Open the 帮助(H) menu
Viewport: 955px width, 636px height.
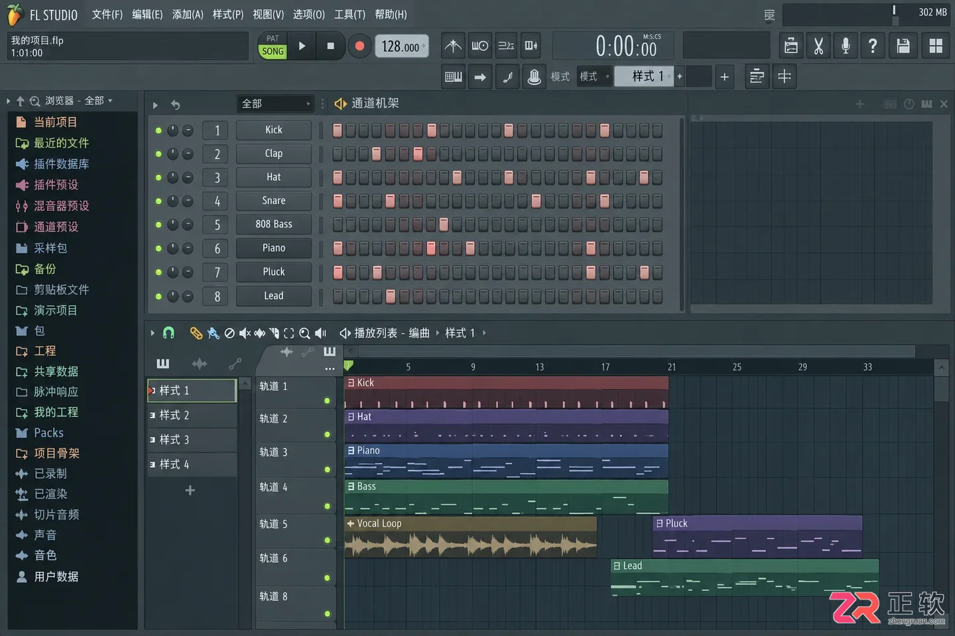coord(391,15)
